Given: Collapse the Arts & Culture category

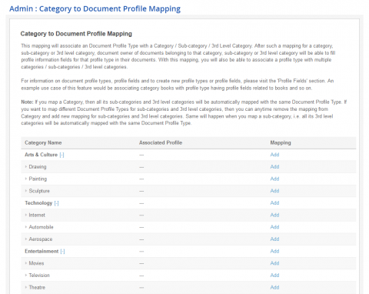Looking at the screenshot, I should click(x=61, y=155).
